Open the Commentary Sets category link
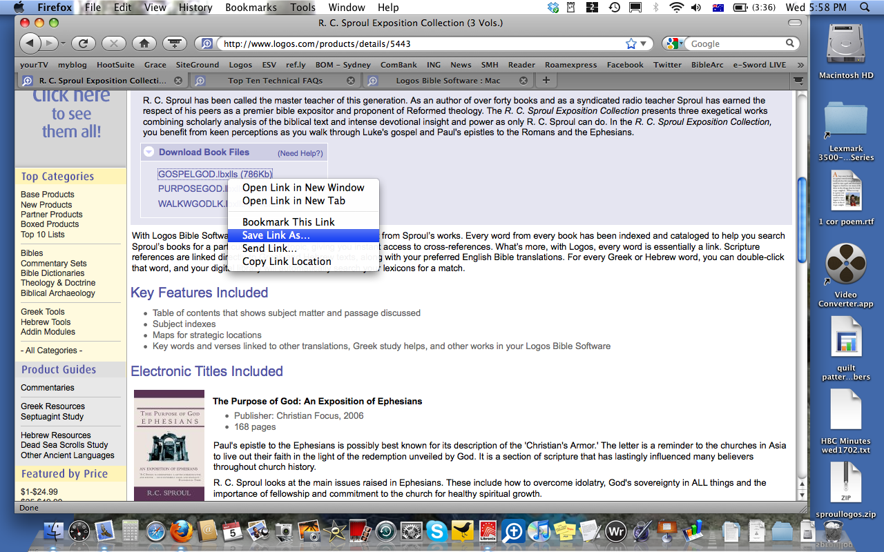 (x=54, y=264)
